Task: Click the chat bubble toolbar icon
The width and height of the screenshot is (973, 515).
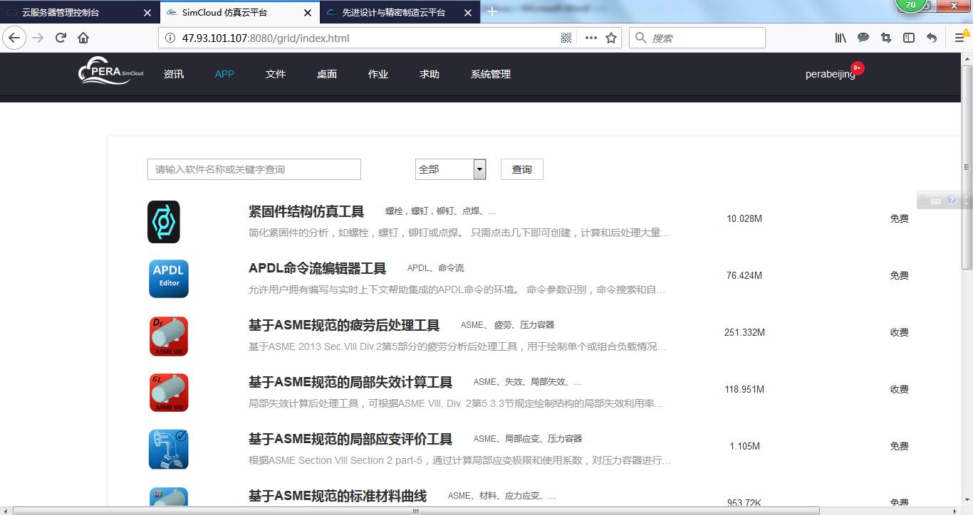Action: (x=863, y=38)
